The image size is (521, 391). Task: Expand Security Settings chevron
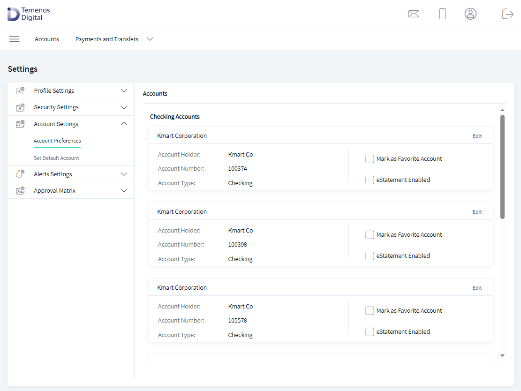124,107
